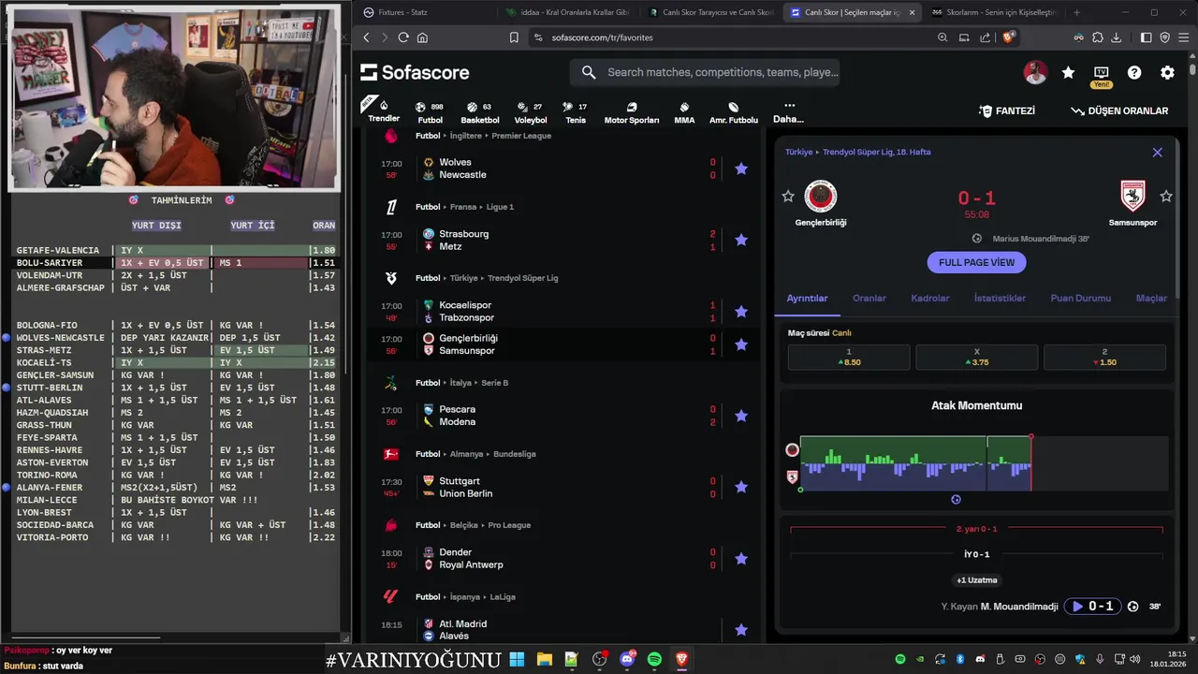Open the Trendler beta section

(x=384, y=110)
